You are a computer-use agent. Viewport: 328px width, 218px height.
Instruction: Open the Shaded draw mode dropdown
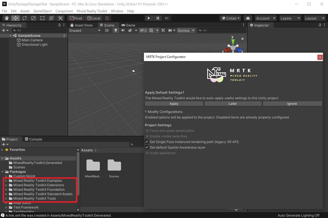(85, 30)
